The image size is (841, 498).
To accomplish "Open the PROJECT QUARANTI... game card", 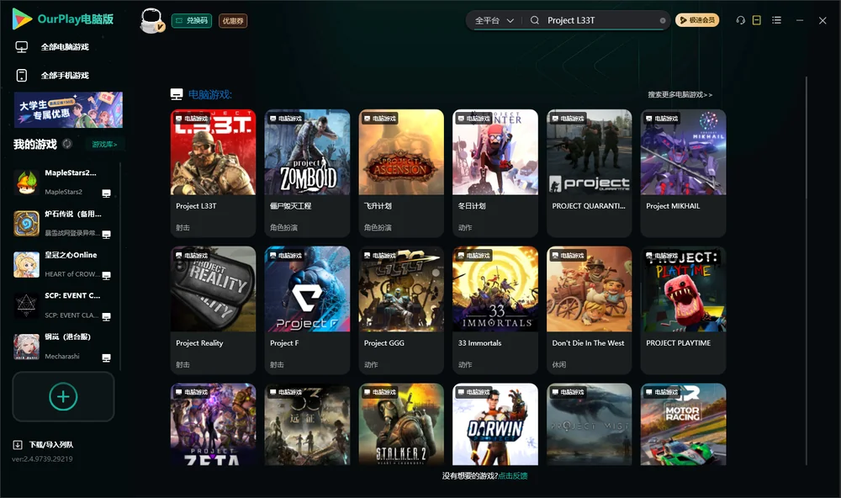I will coord(590,172).
